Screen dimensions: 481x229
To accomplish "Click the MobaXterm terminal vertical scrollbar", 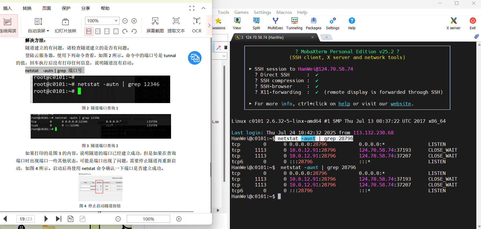I will click(x=479, y=135).
